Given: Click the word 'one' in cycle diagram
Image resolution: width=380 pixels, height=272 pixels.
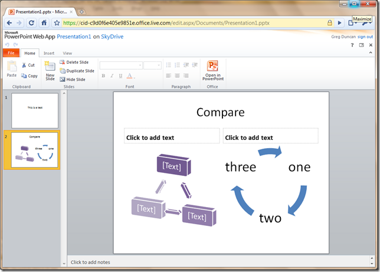Looking at the screenshot, I should click(299, 168).
